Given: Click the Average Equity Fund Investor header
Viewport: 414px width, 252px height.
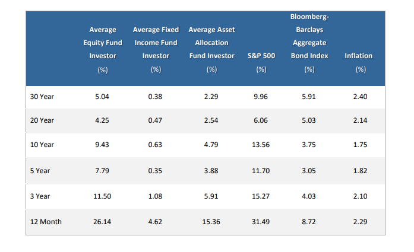Looking at the screenshot, I should coord(102,49).
